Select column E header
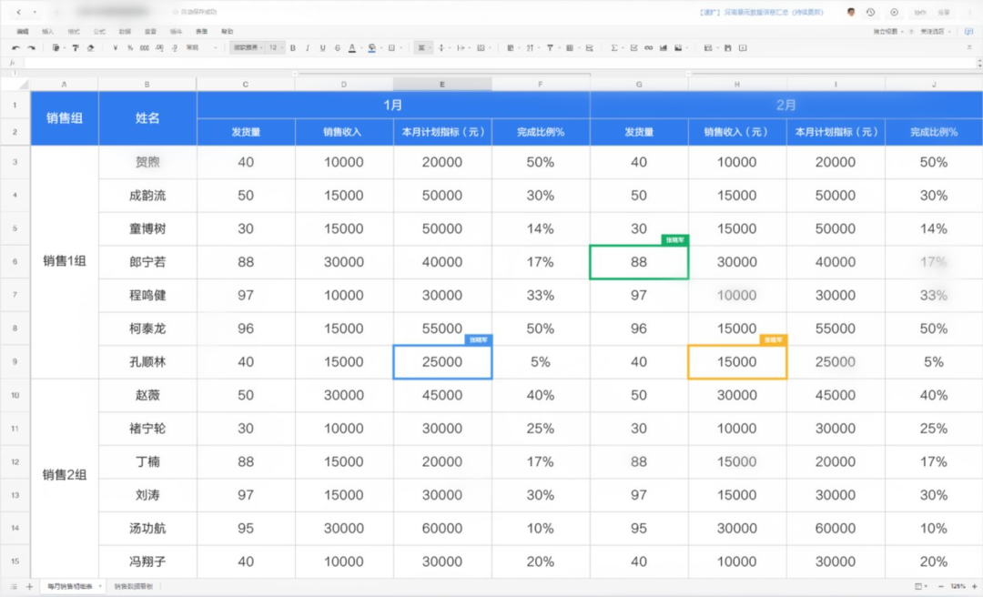 coord(442,84)
